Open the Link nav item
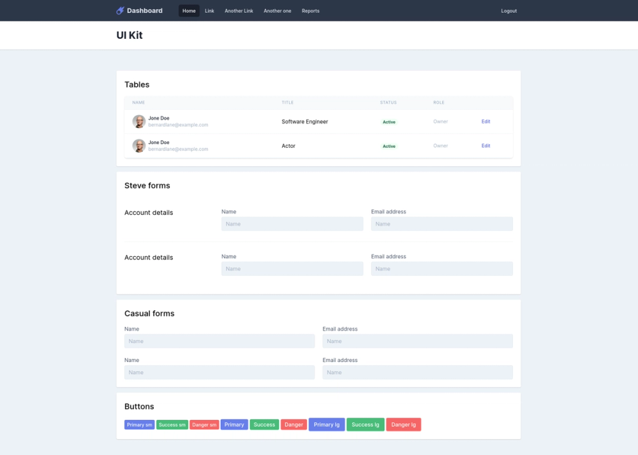Image resolution: width=638 pixels, height=455 pixels. click(209, 11)
